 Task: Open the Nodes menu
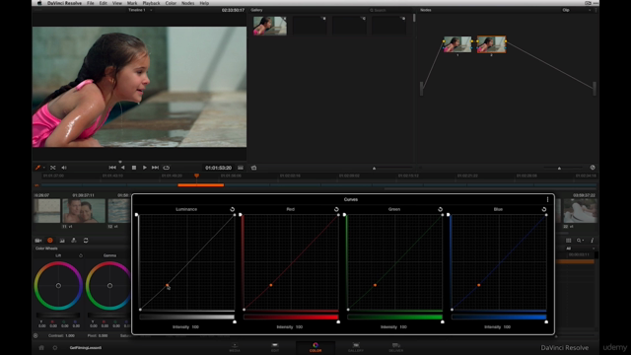[x=188, y=3]
